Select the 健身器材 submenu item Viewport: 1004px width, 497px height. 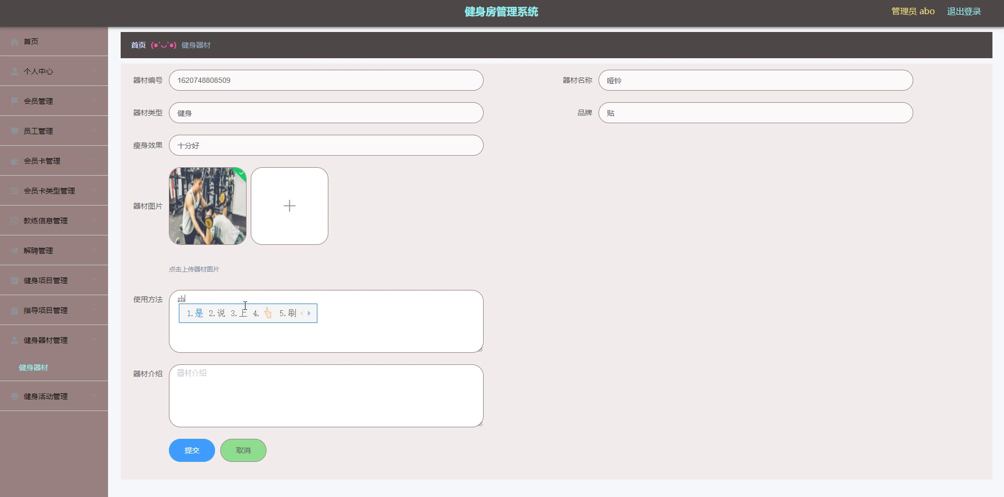point(34,368)
